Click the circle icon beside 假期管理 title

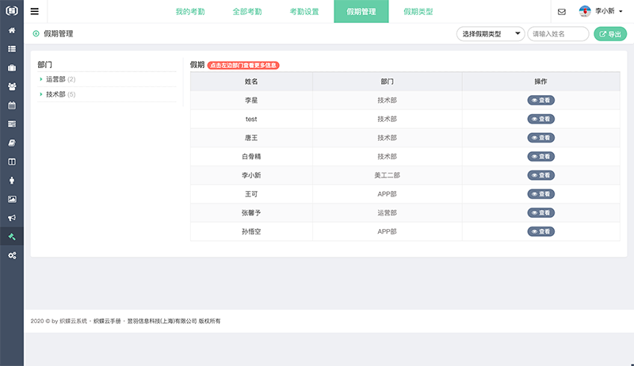coord(36,33)
